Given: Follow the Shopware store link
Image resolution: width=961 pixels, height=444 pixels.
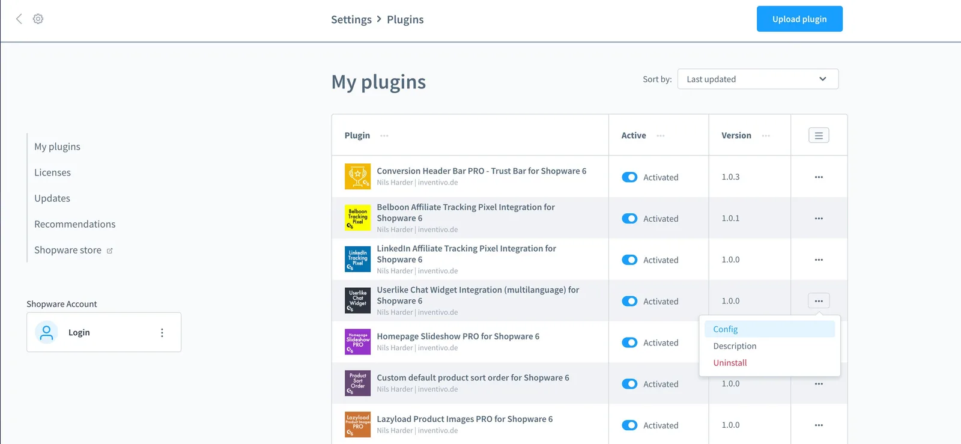Looking at the screenshot, I should point(68,250).
